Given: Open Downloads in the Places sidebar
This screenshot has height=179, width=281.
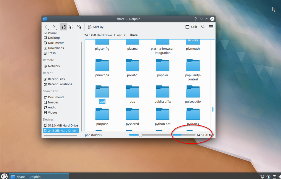Looking at the screenshot, I should point(56,48).
